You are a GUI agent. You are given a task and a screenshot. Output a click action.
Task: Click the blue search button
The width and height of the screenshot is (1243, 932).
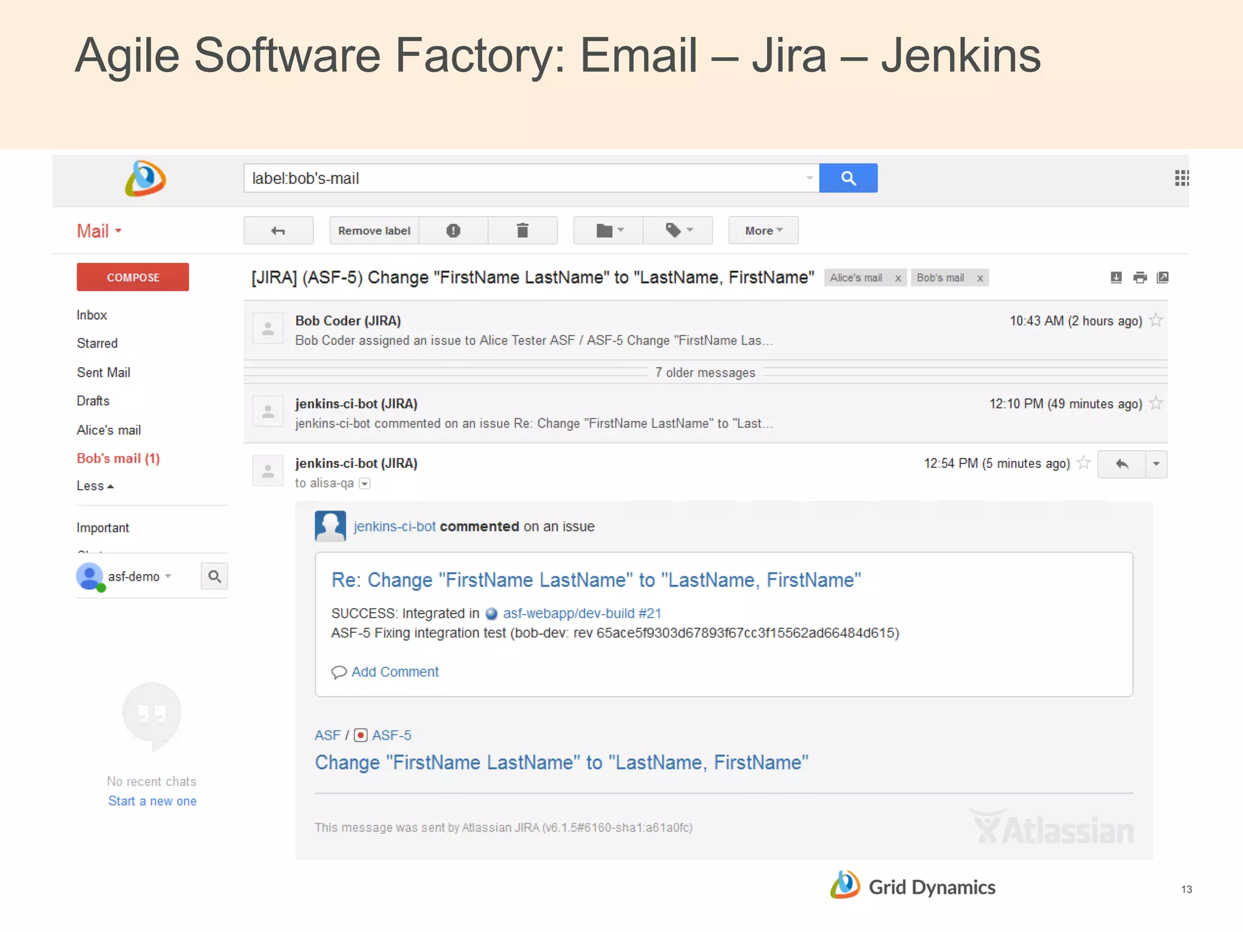pos(848,178)
